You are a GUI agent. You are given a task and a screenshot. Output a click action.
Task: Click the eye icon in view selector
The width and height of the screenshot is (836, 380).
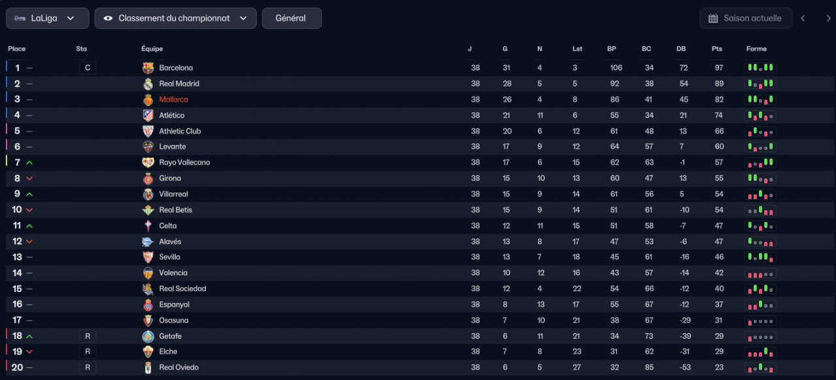click(x=108, y=18)
